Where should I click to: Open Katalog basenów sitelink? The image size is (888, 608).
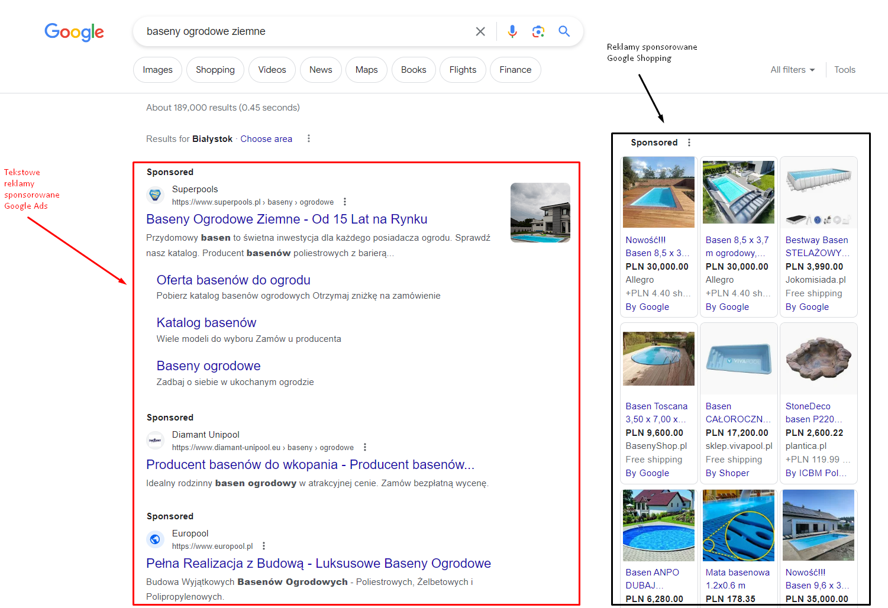pyautogui.click(x=206, y=323)
